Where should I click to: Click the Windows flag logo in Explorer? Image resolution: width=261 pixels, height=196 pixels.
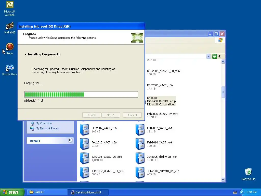(x=220, y=40)
